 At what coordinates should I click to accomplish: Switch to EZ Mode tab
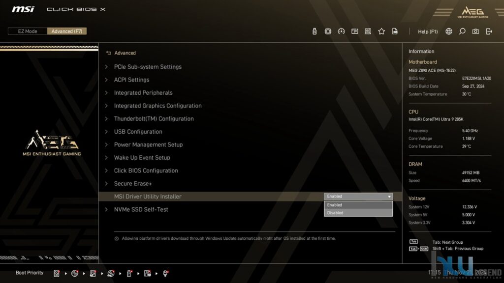(x=28, y=31)
